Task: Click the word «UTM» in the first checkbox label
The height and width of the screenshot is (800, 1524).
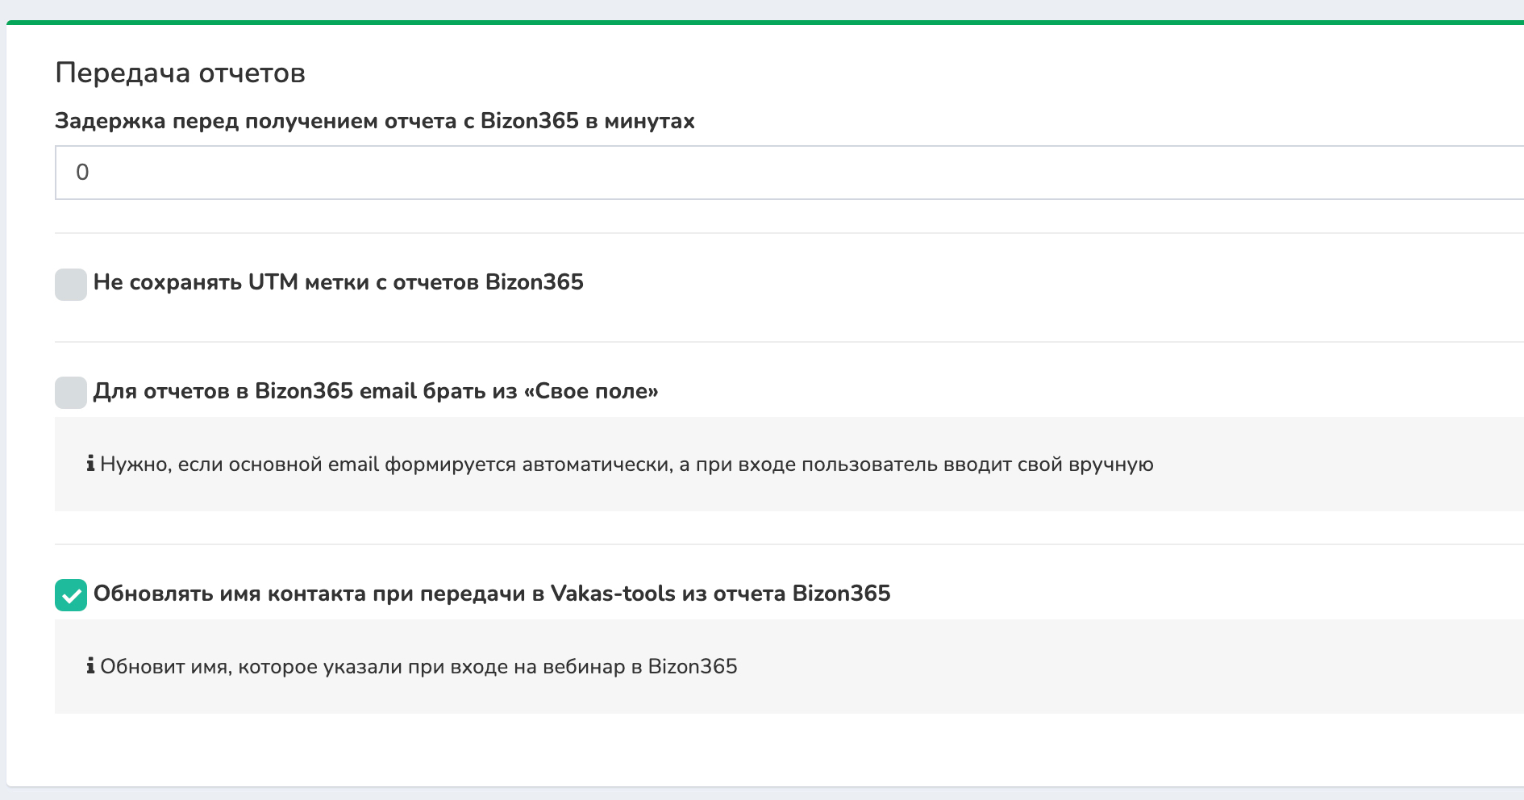Action: tap(273, 282)
